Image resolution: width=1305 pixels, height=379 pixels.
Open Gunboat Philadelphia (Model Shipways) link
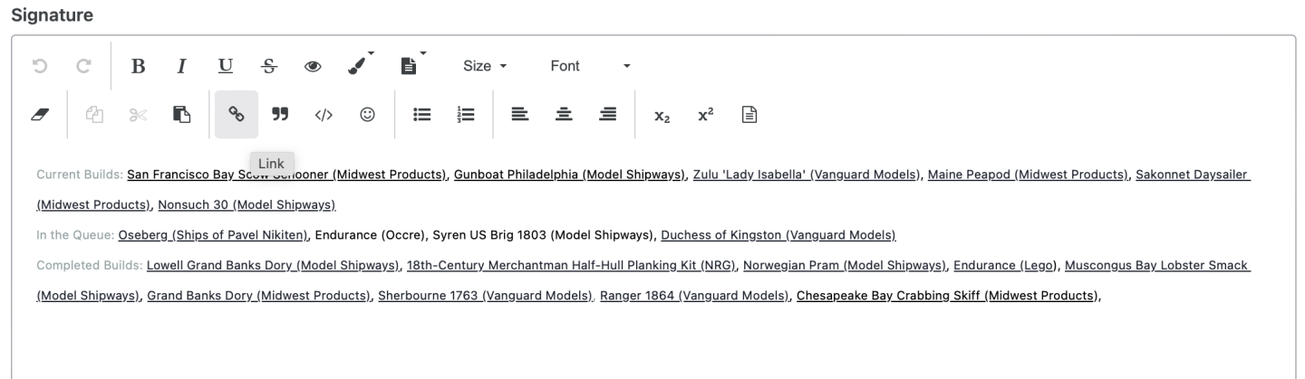[x=569, y=175]
